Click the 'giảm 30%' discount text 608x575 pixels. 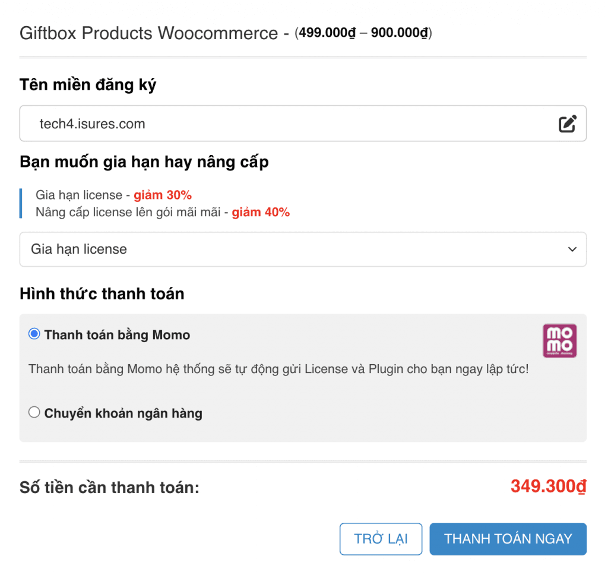[162, 195]
